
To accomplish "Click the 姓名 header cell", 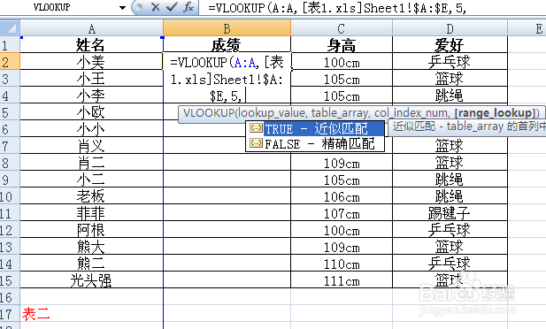I will (91, 45).
